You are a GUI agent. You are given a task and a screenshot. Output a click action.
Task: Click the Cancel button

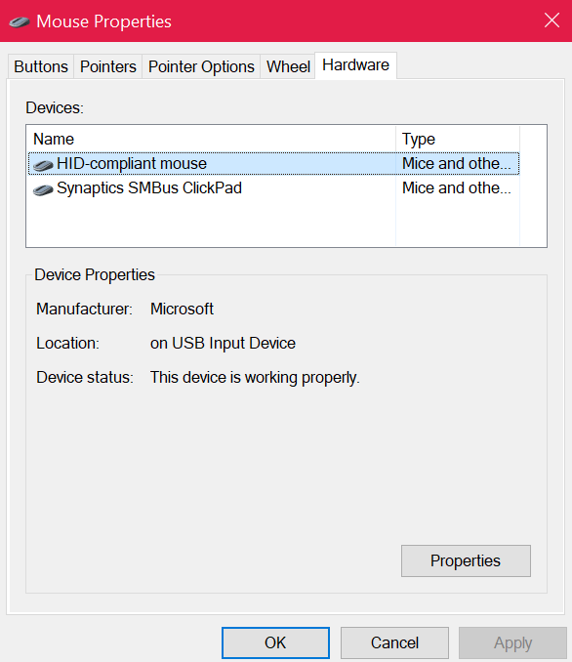tap(394, 642)
